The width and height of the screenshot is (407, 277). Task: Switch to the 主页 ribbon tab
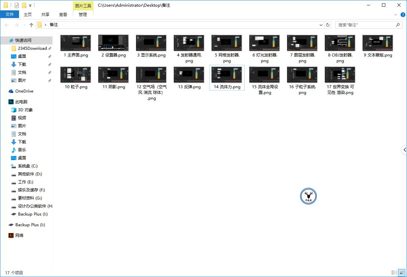(28, 14)
